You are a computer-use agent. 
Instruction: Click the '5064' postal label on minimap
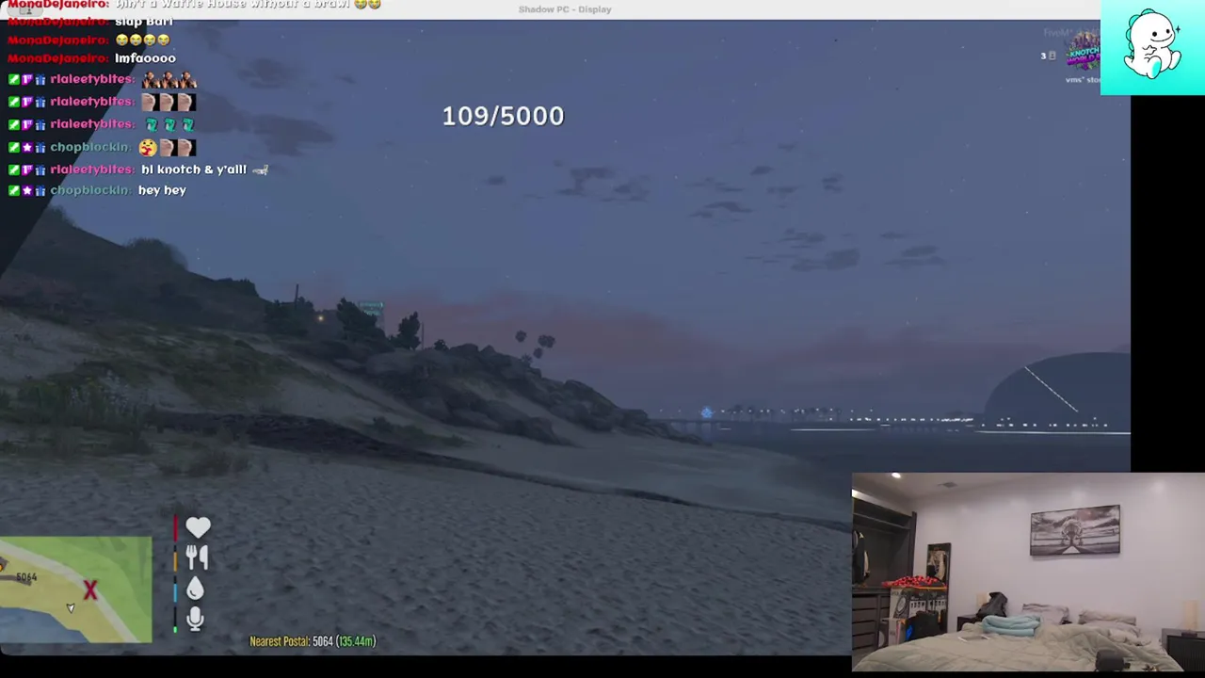pos(26,577)
